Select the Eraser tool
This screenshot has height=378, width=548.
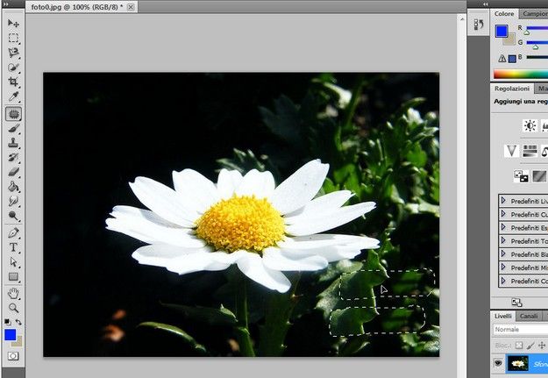coord(13,172)
